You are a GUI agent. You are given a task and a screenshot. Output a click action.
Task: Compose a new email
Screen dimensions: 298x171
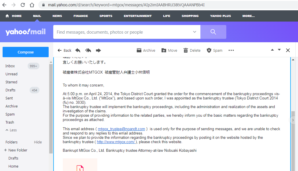click(x=26, y=52)
